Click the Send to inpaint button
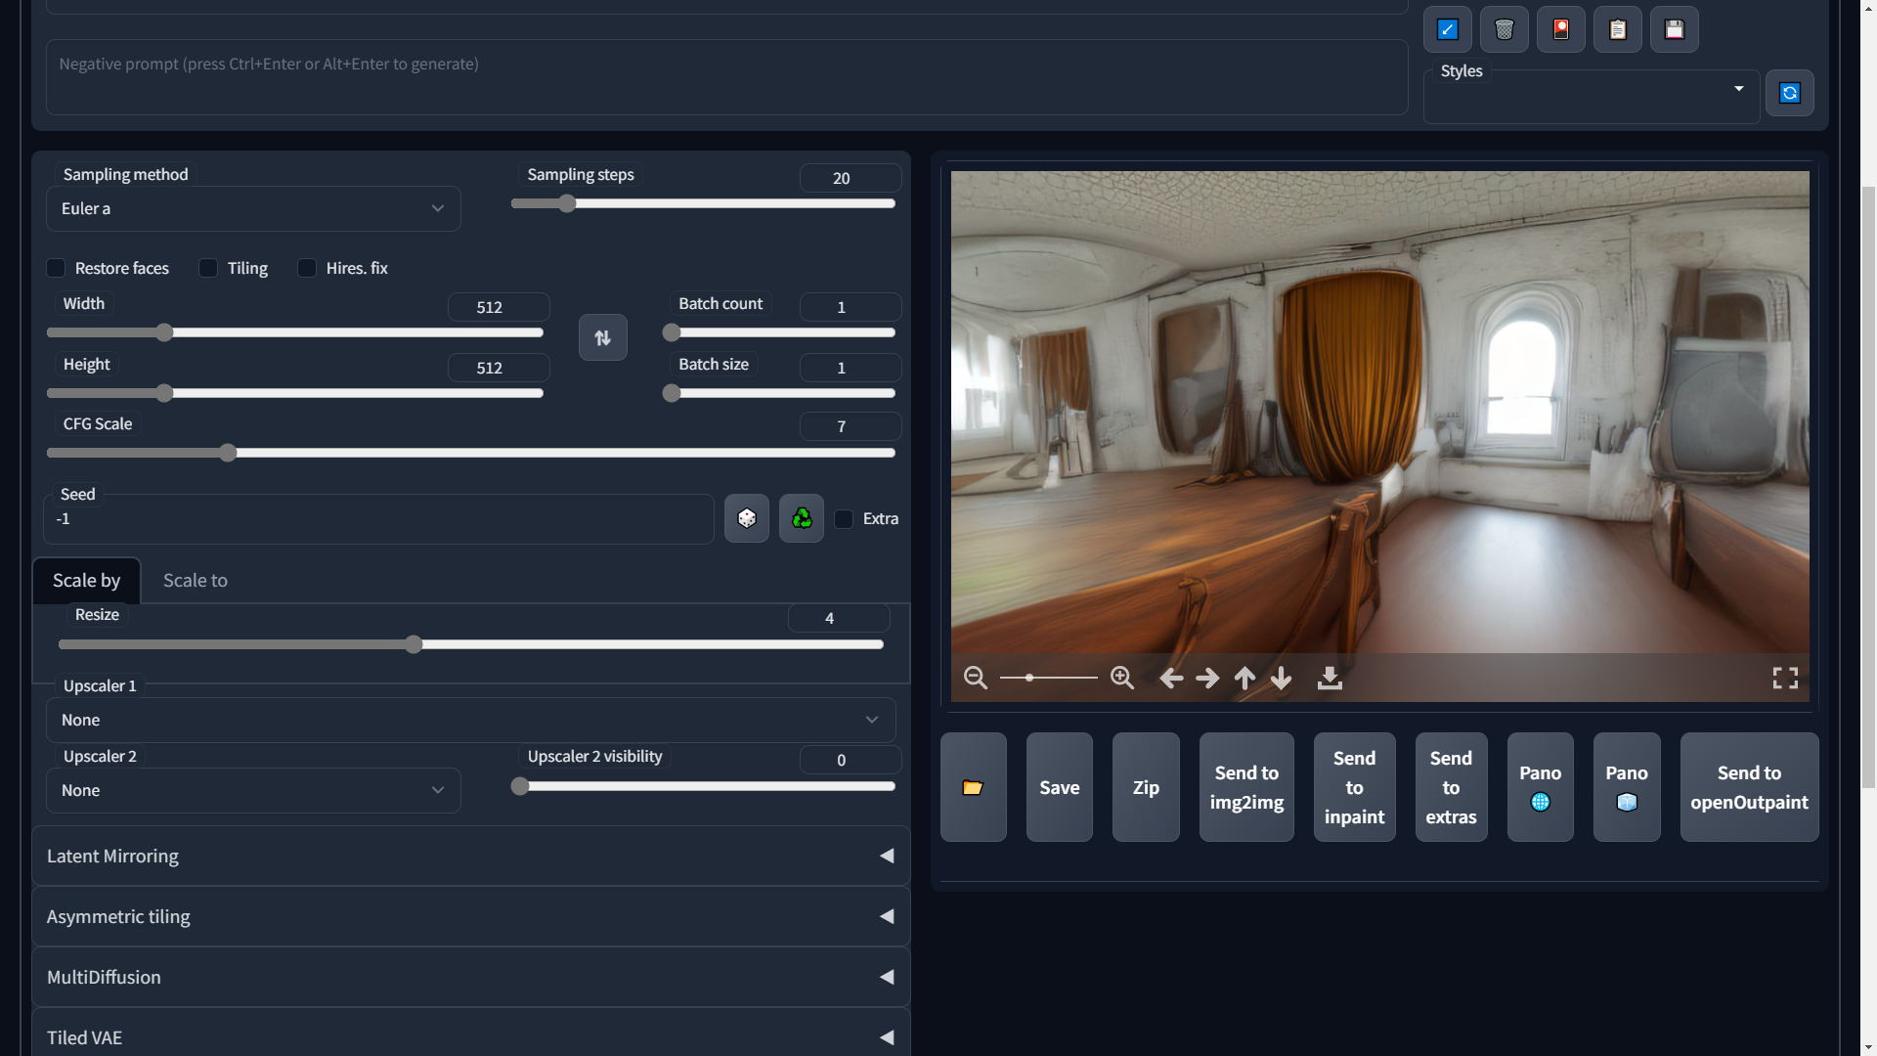This screenshot has width=1877, height=1056. click(x=1354, y=786)
